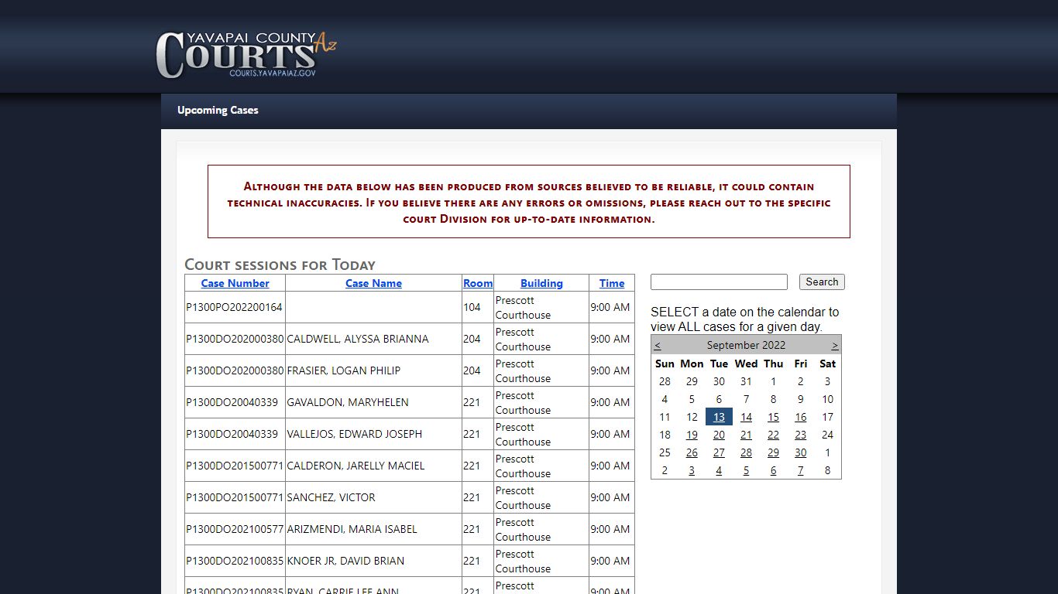Screen dimensions: 1058x594
Task: Select September 23 on the calendar
Action: [x=800, y=435]
